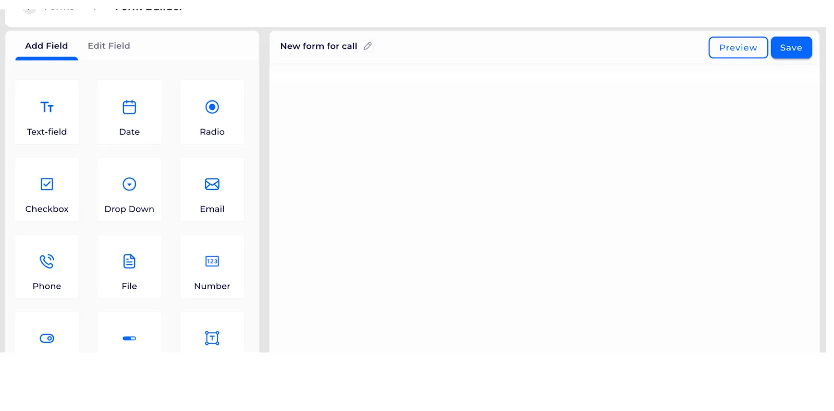Image resolution: width=834 pixels, height=411 pixels.
Task: Open the form Preview
Action: 738,47
